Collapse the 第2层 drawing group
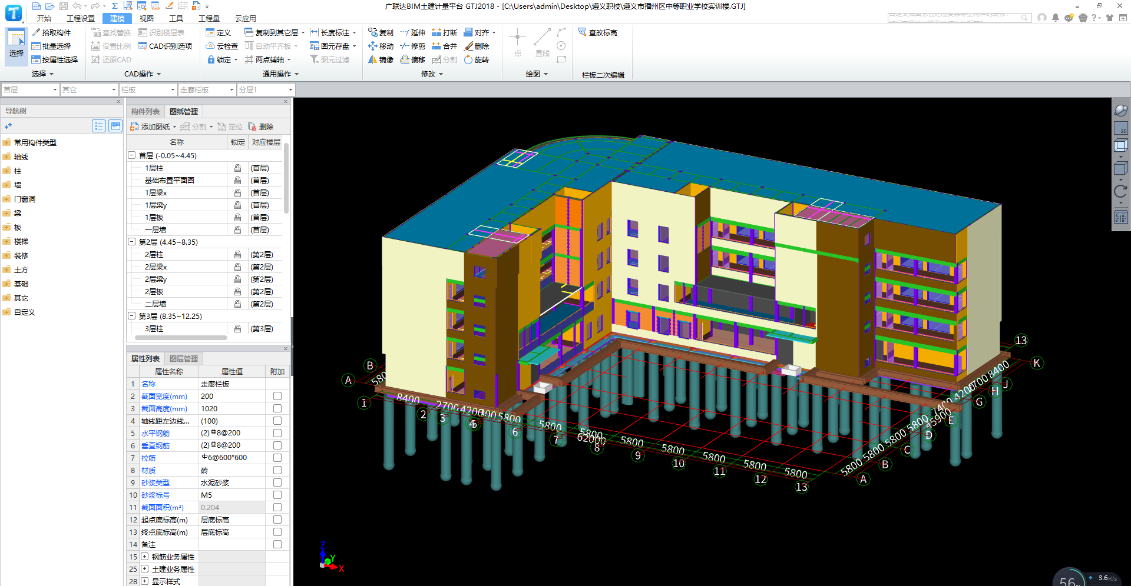Viewport: 1131px width, 586px height. tap(132, 242)
